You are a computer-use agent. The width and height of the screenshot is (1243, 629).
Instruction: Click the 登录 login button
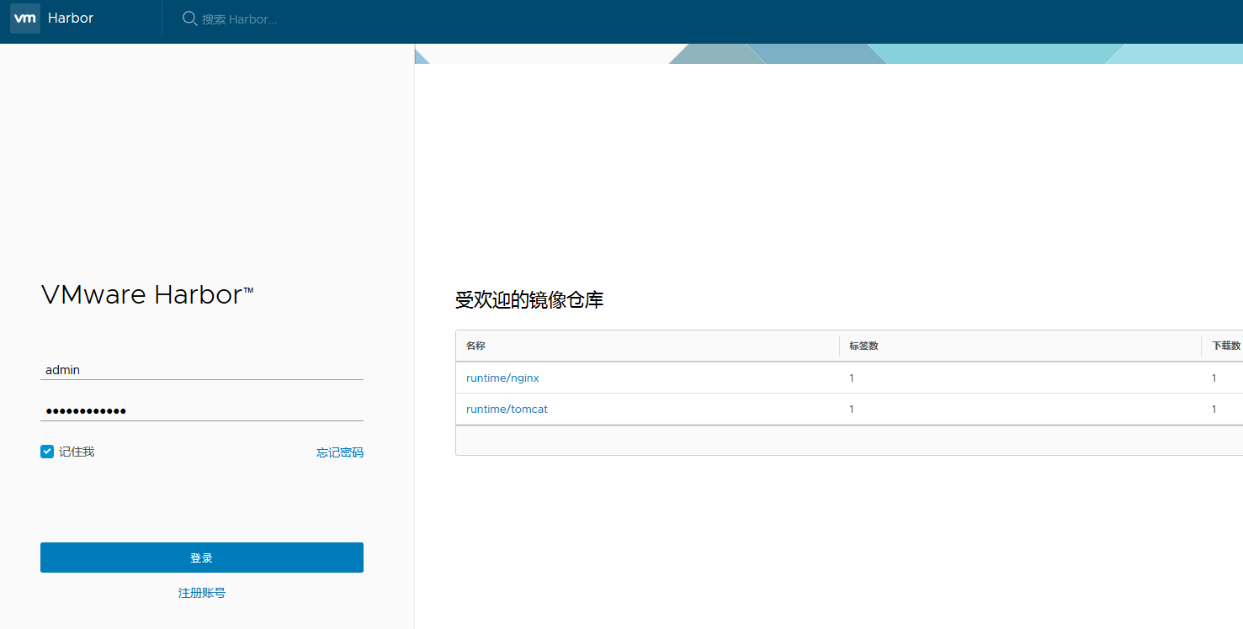click(202, 557)
